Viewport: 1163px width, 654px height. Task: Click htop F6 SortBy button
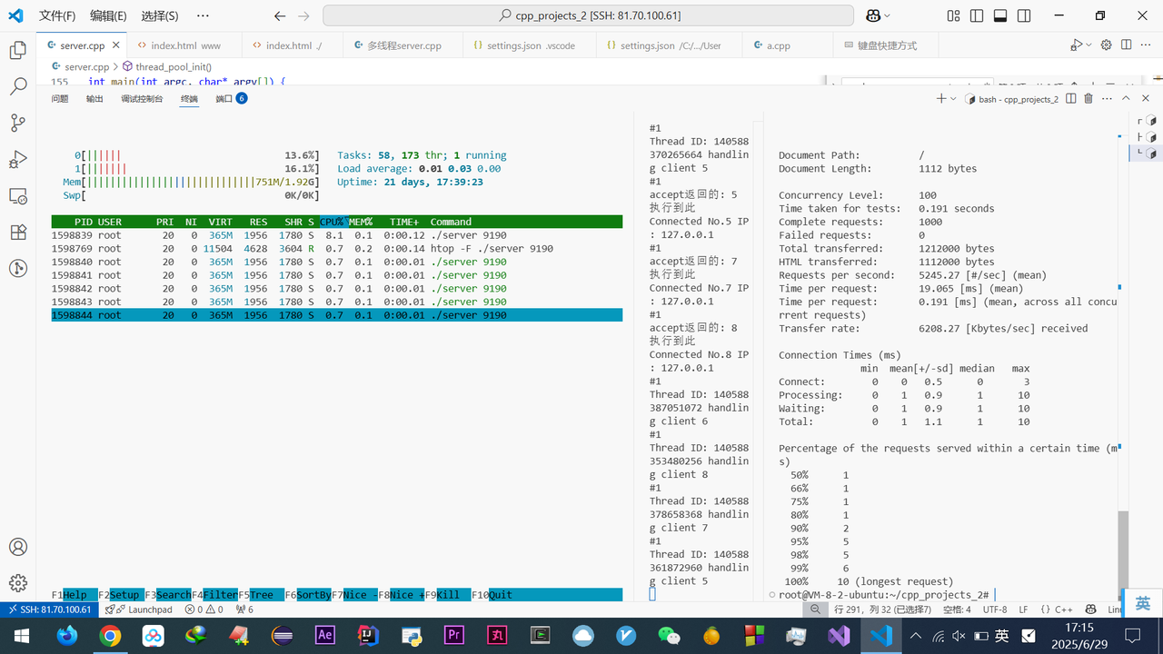(307, 595)
